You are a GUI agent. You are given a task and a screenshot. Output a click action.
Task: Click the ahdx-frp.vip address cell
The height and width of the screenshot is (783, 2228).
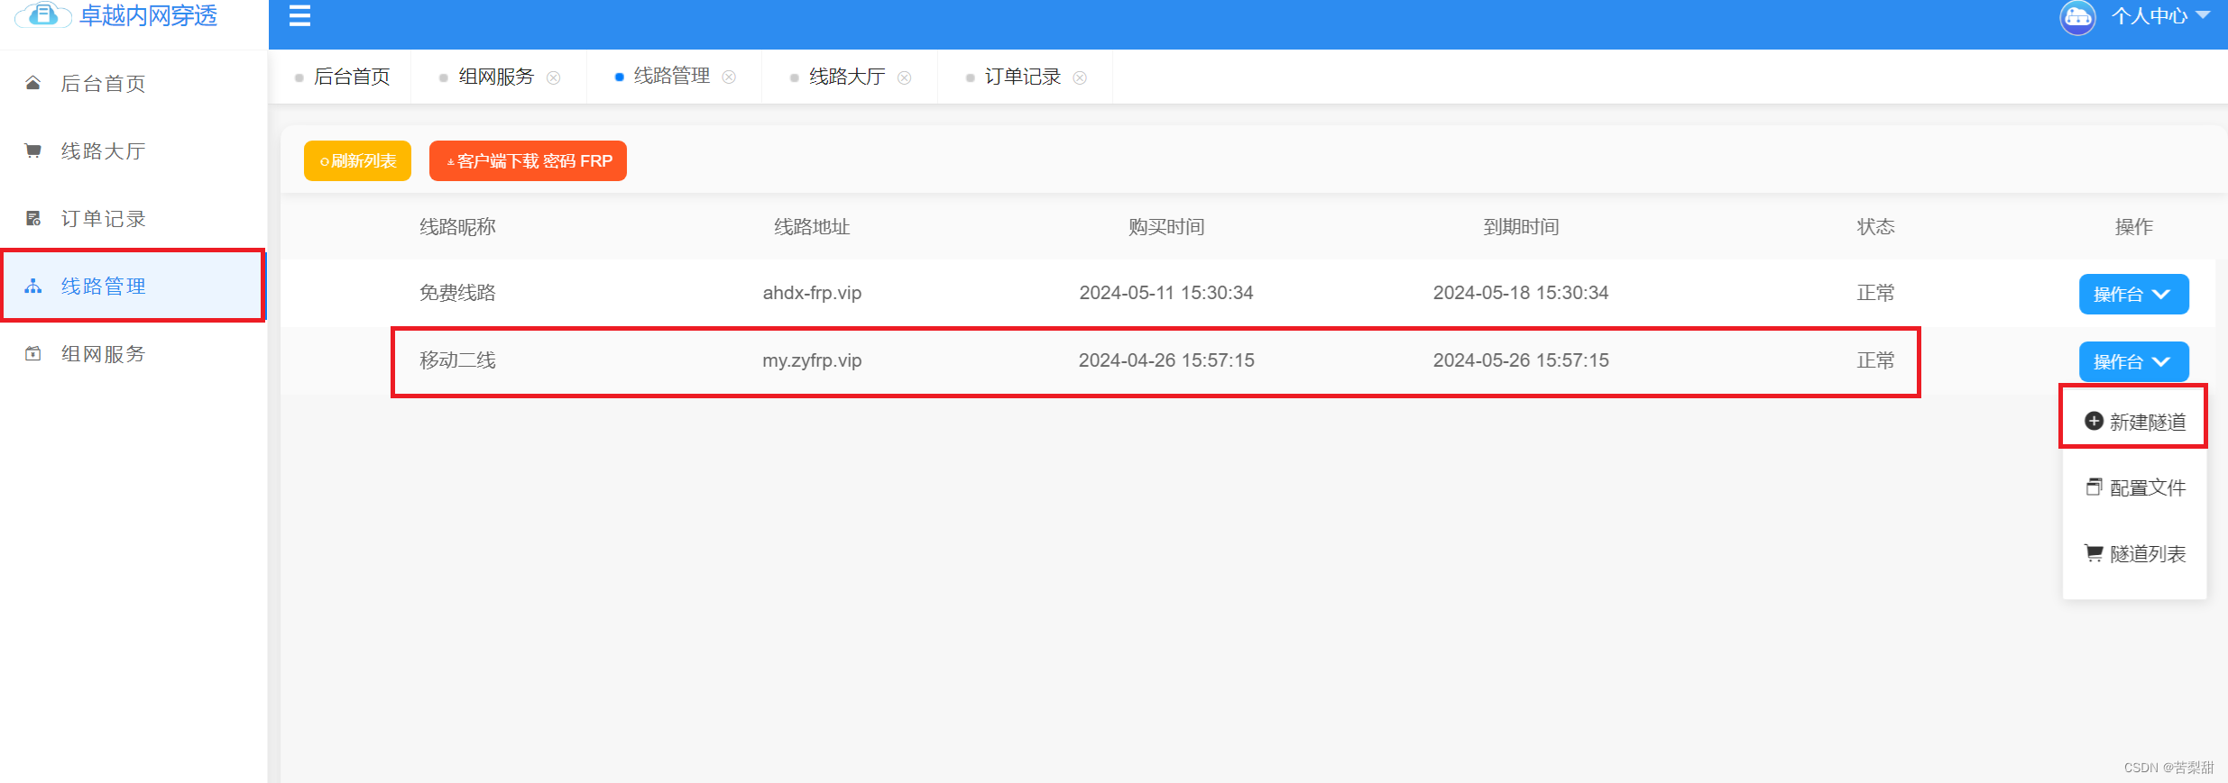pyautogui.click(x=812, y=293)
